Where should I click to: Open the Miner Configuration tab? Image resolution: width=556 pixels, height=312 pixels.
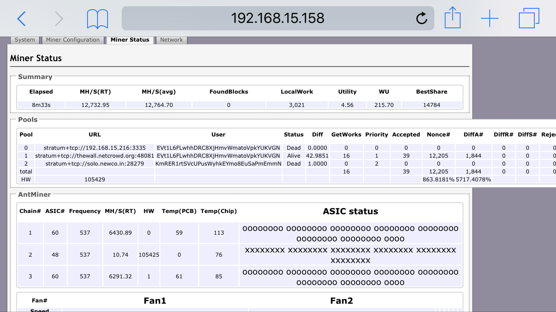(73, 40)
